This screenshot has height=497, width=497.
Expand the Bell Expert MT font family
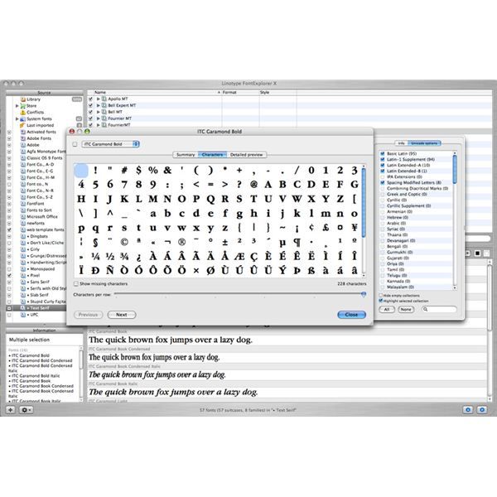(x=99, y=105)
